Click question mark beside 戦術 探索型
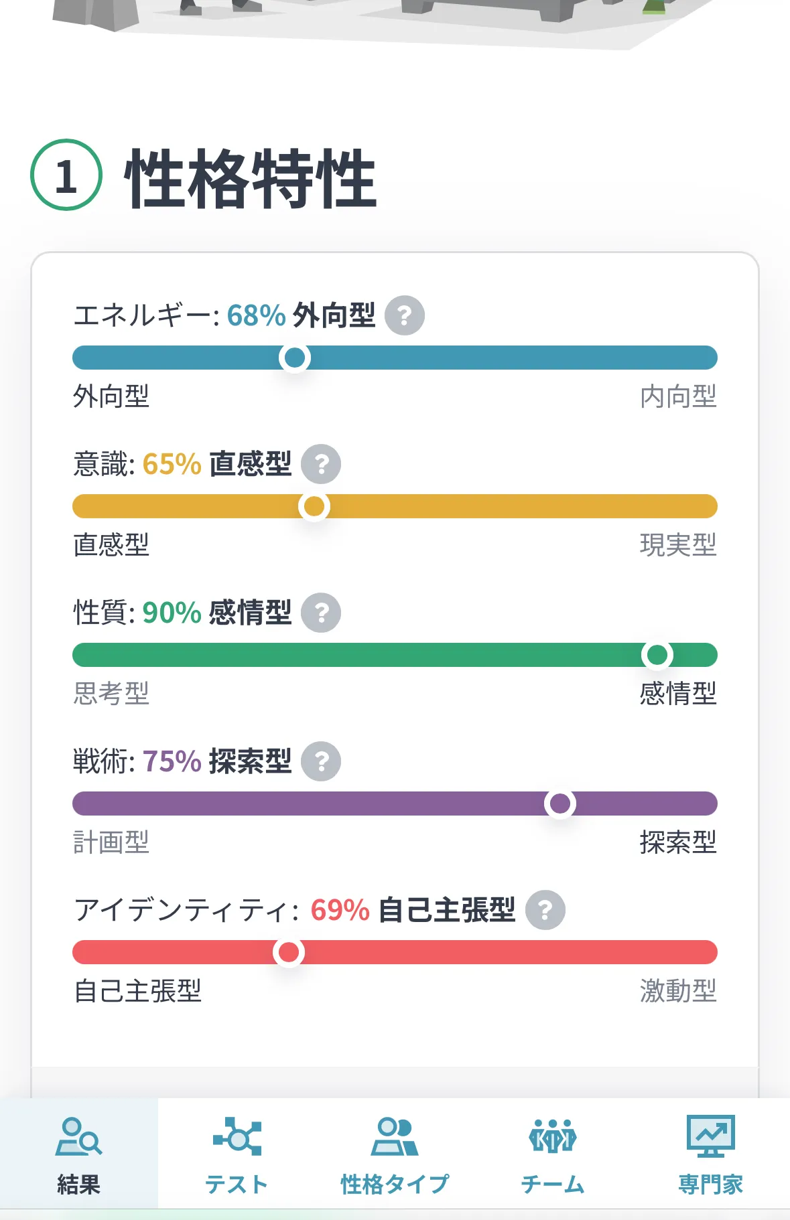This screenshot has width=790, height=1220. (321, 761)
